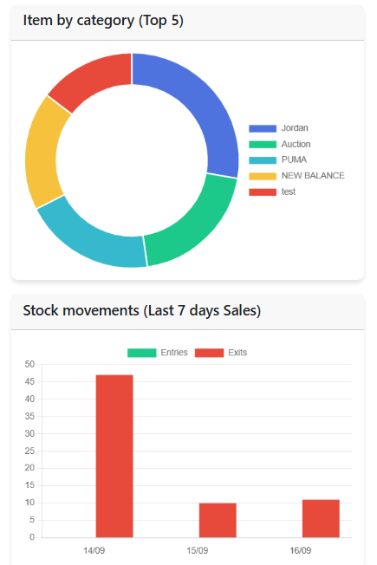Click the blue Jordan color swatch
This screenshot has width=377, height=565.
click(x=263, y=128)
